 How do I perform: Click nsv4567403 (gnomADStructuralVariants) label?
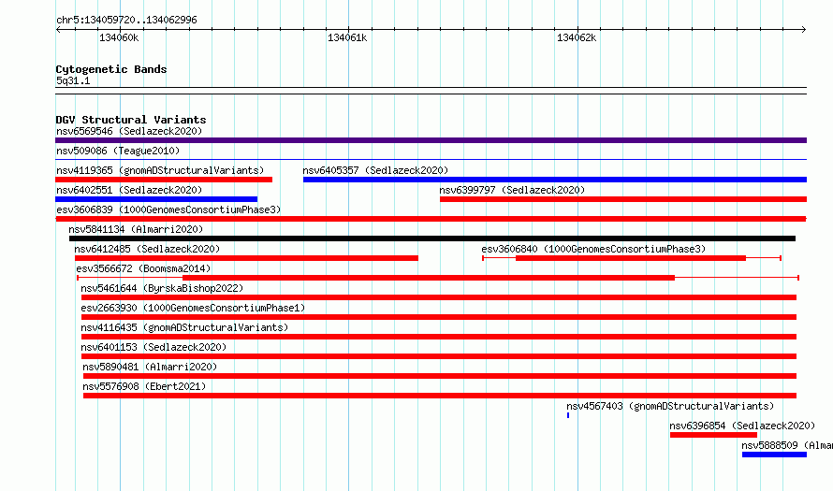pyautogui.click(x=670, y=406)
